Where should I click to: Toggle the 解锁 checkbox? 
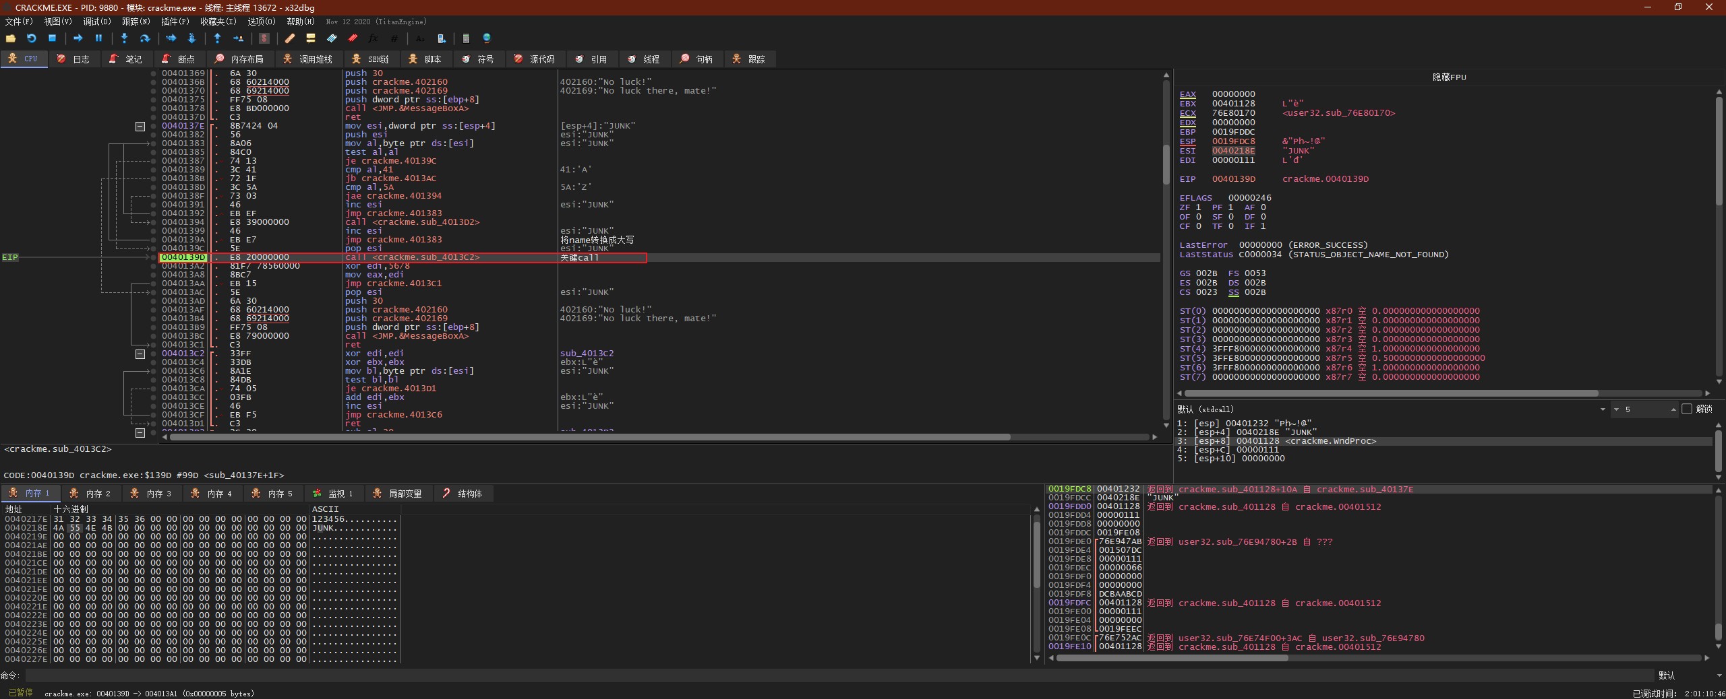[1687, 409]
